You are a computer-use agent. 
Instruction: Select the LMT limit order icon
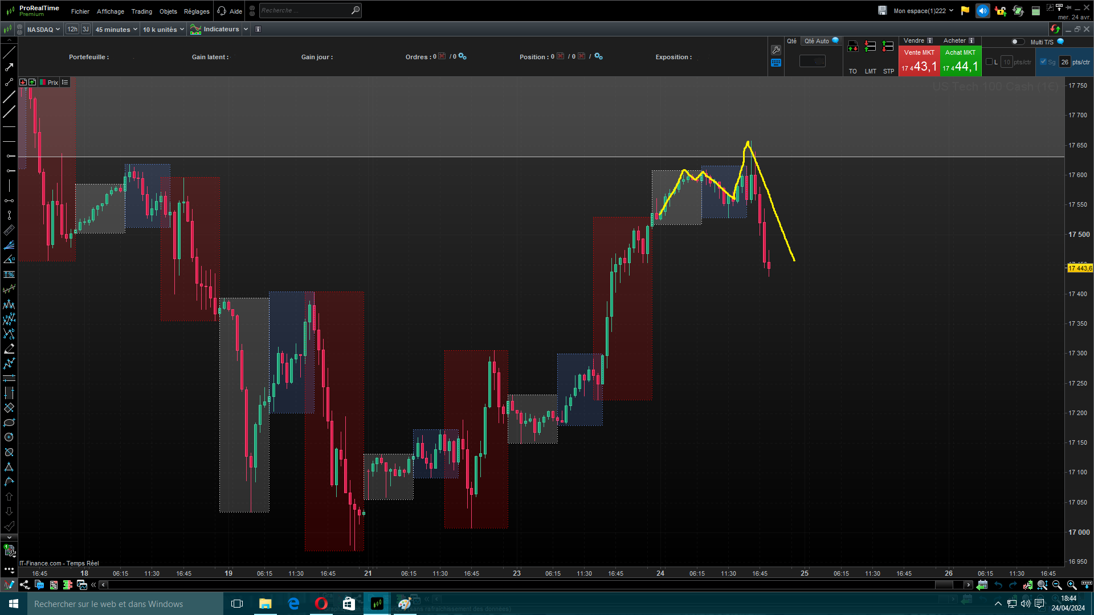(870, 47)
